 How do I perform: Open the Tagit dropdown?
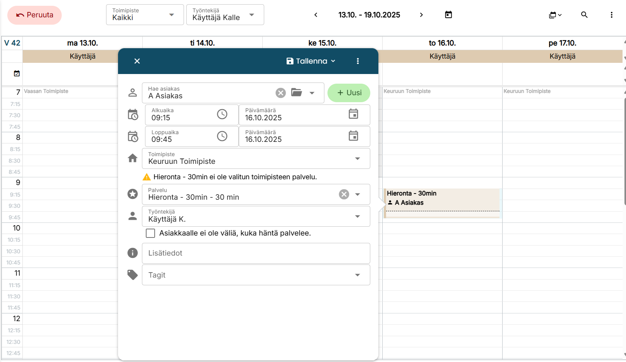[x=357, y=275]
